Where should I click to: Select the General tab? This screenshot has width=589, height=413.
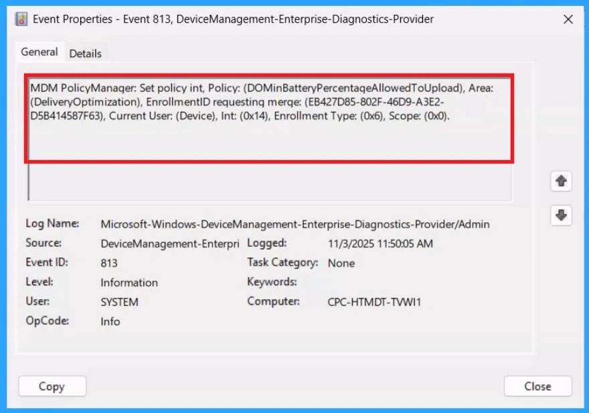[x=39, y=52]
